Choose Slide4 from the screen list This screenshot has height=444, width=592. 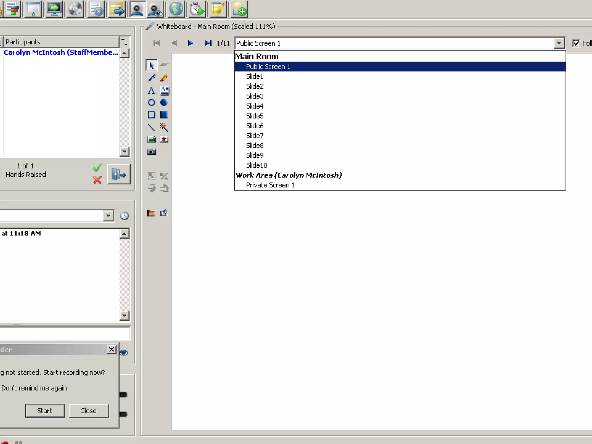400,106
